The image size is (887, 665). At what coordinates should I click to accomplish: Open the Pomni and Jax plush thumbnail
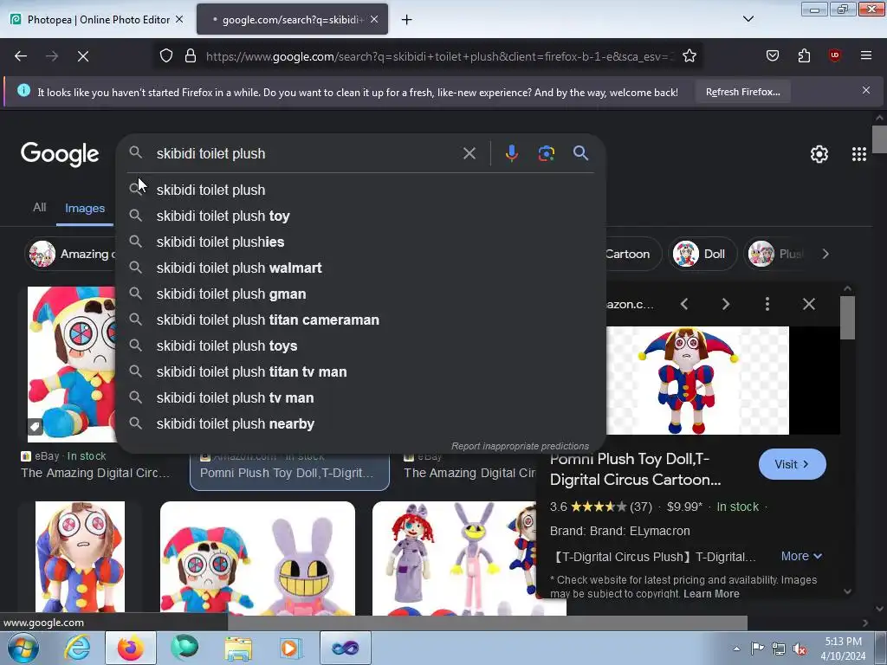point(257,558)
